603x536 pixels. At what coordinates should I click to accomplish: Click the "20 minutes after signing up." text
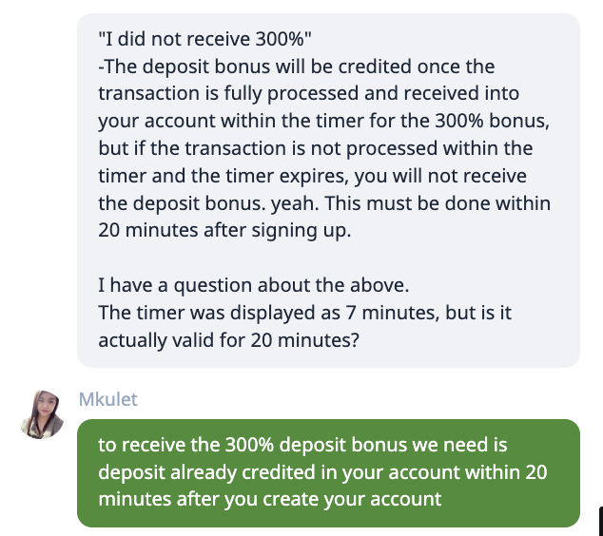point(224,231)
